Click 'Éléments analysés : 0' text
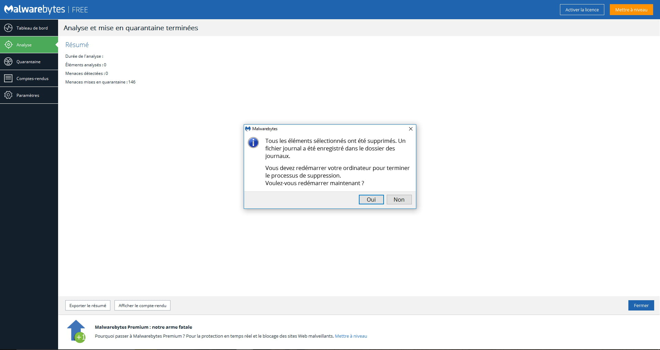660x350 pixels. pos(86,65)
